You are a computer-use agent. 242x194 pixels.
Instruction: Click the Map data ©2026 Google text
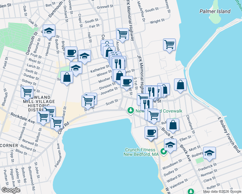pos(222,192)
